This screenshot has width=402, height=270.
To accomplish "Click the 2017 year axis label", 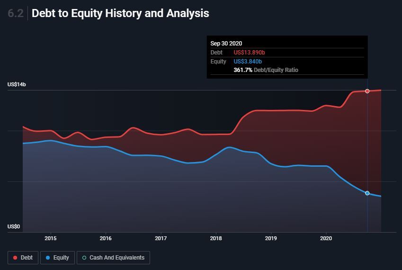I will coord(161,238).
